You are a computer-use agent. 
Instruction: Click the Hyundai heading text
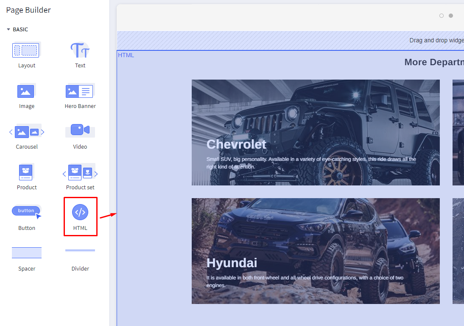coord(232,263)
